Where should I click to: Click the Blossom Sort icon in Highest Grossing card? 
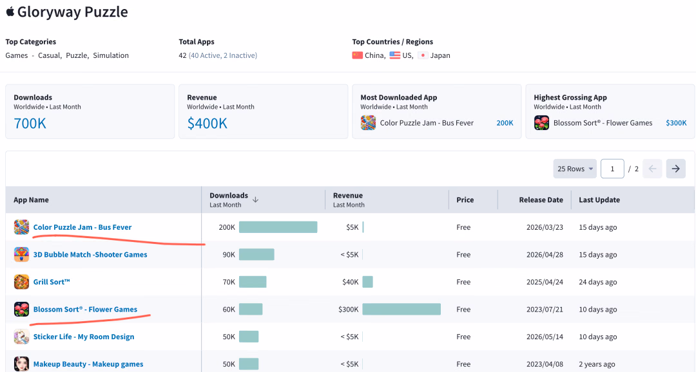[x=541, y=123]
